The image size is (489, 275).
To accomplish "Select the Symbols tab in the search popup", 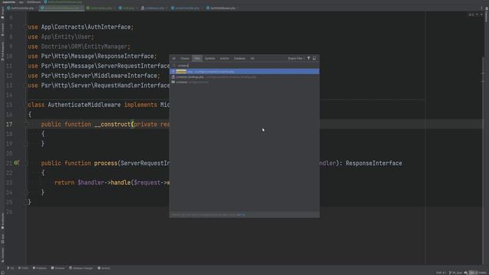I will (210, 58).
